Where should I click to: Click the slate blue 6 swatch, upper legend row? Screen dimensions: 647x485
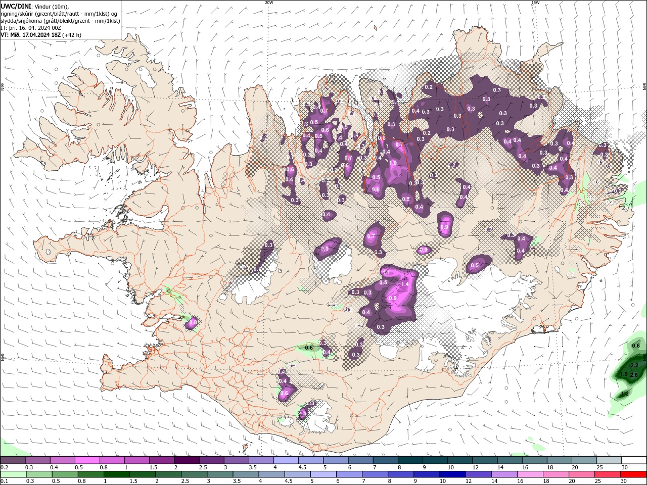click(361, 460)
